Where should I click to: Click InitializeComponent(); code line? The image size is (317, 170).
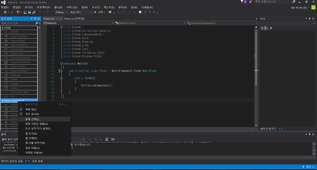click(96, 85)
